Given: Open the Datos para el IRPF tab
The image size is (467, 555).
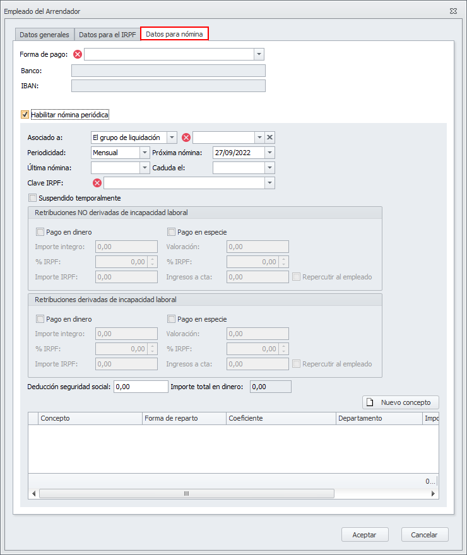Looking at the screenshot, I should 107,35.
